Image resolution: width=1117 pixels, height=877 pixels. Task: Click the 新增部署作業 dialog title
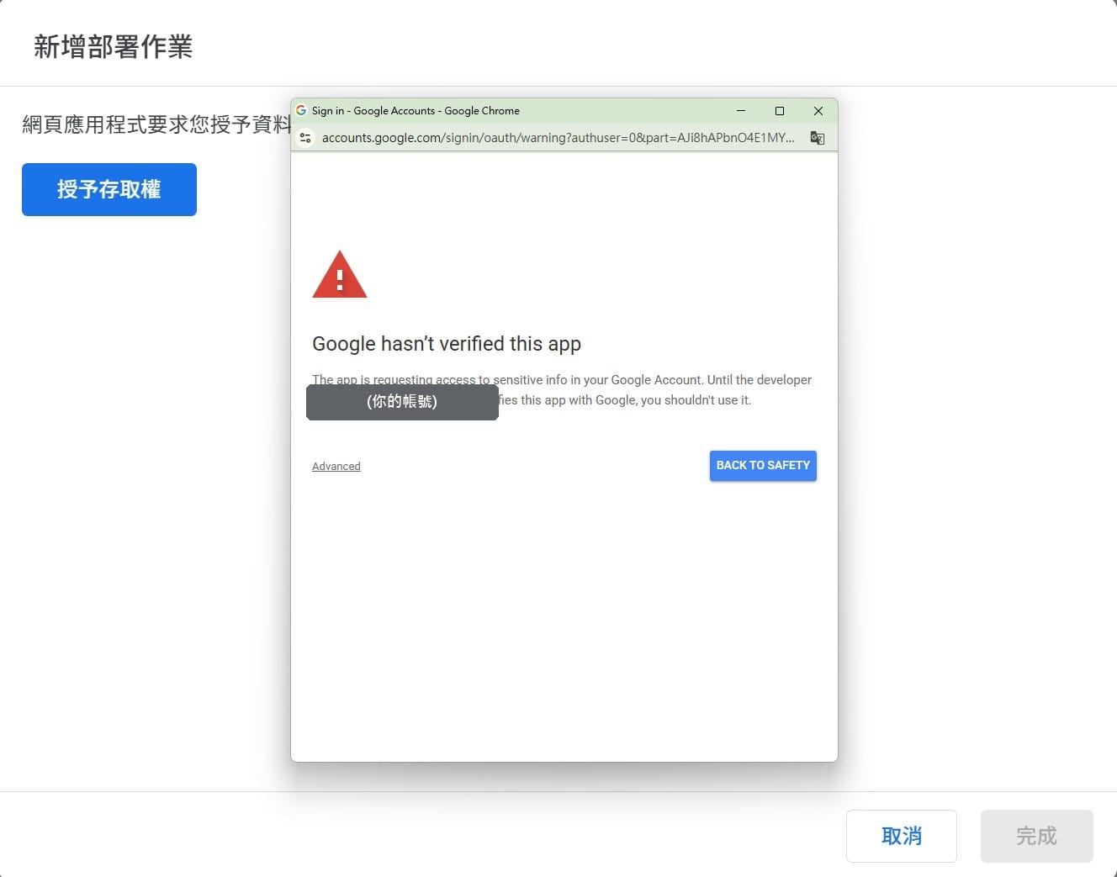pyautogui.click(x=114, y=47)
